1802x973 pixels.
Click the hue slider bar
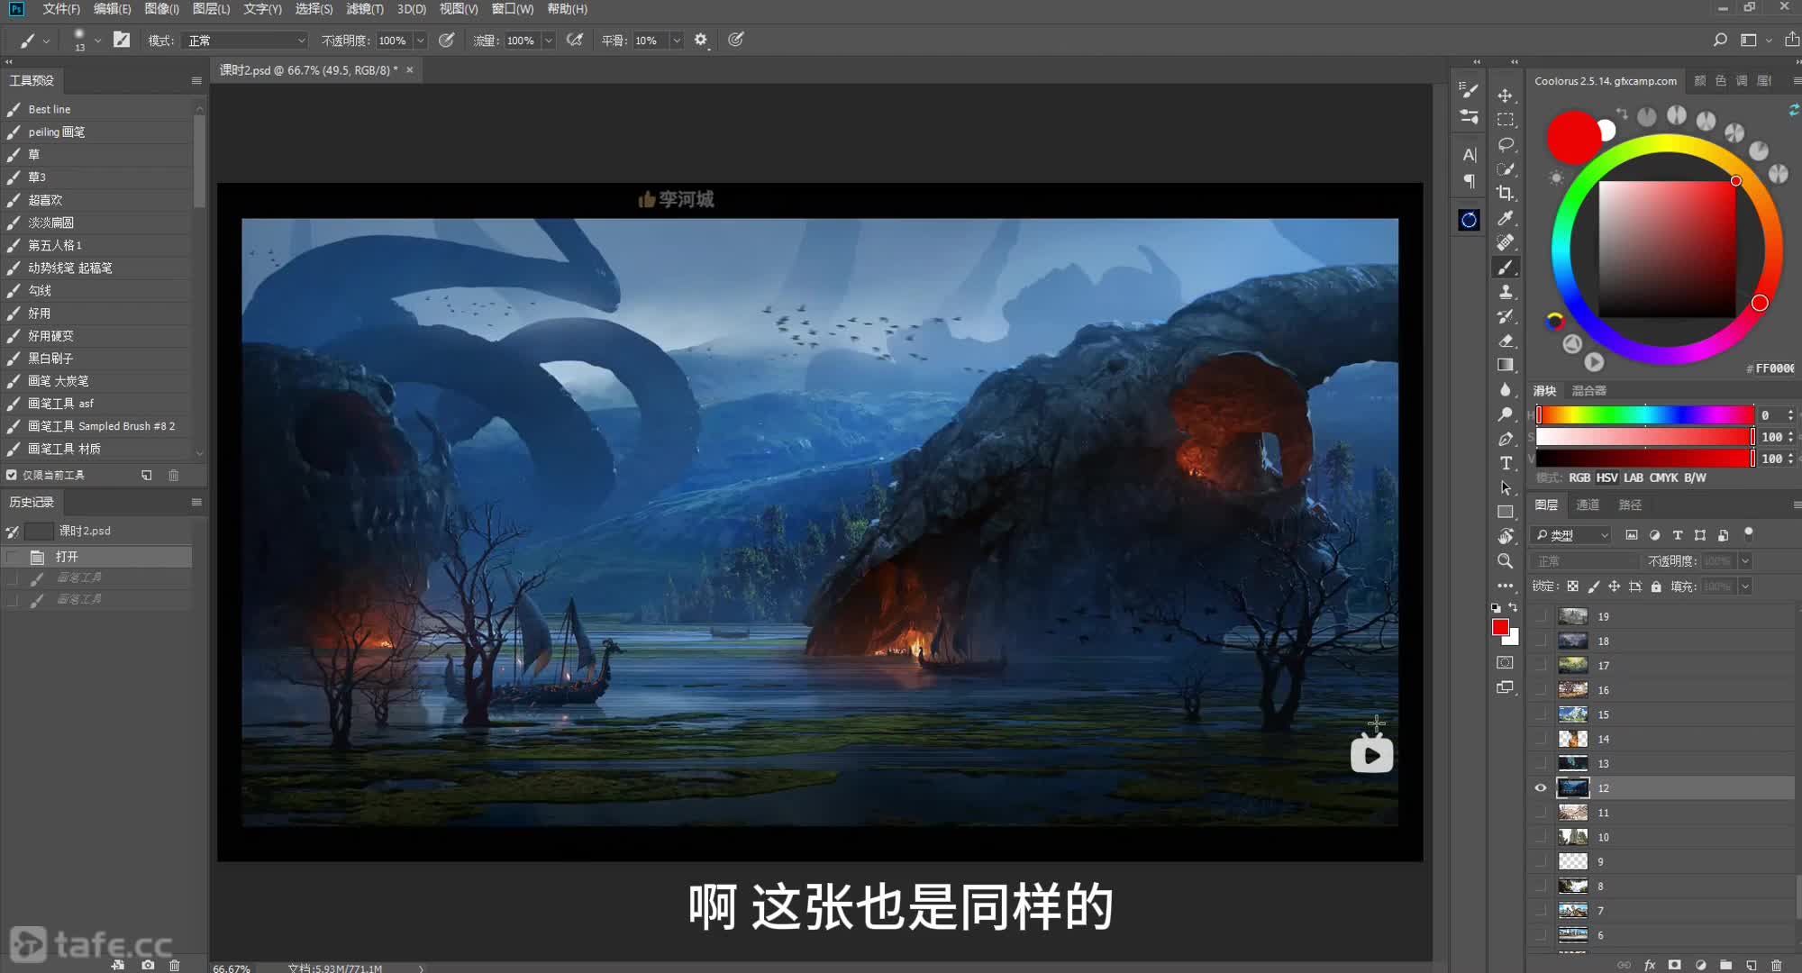pos(1644,415)
